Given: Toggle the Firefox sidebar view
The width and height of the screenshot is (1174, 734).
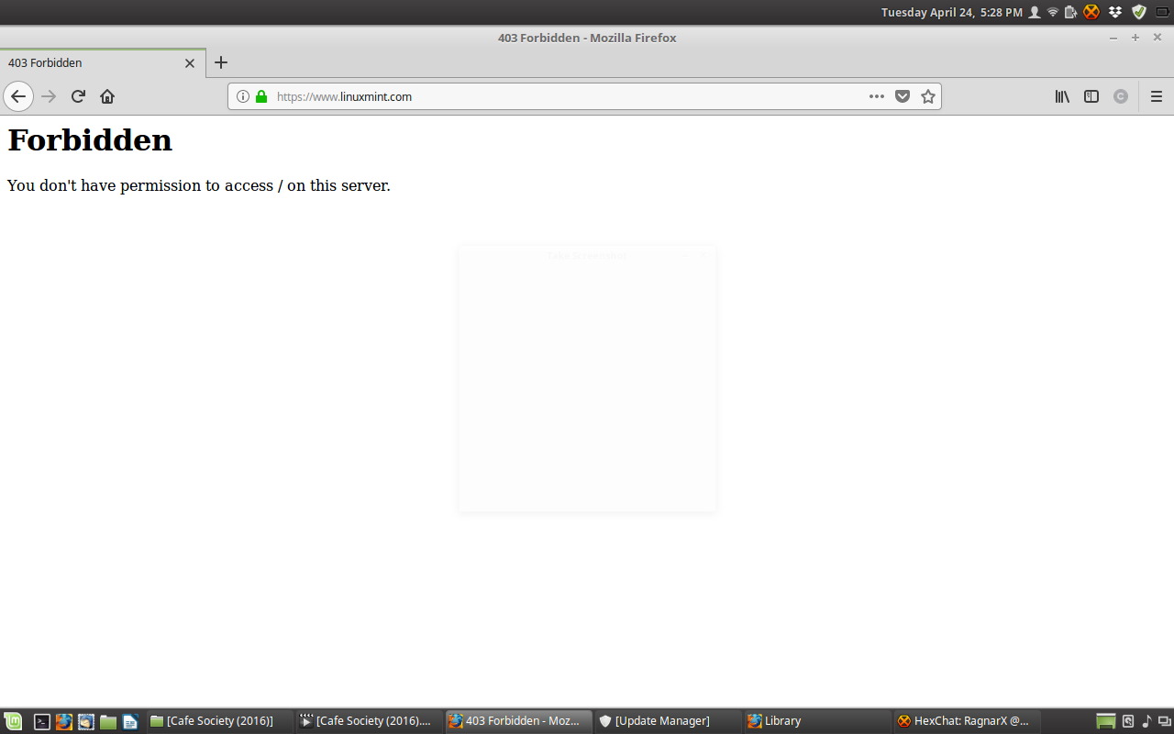Looking at the screenshot, I should [x=1091, y=96].
